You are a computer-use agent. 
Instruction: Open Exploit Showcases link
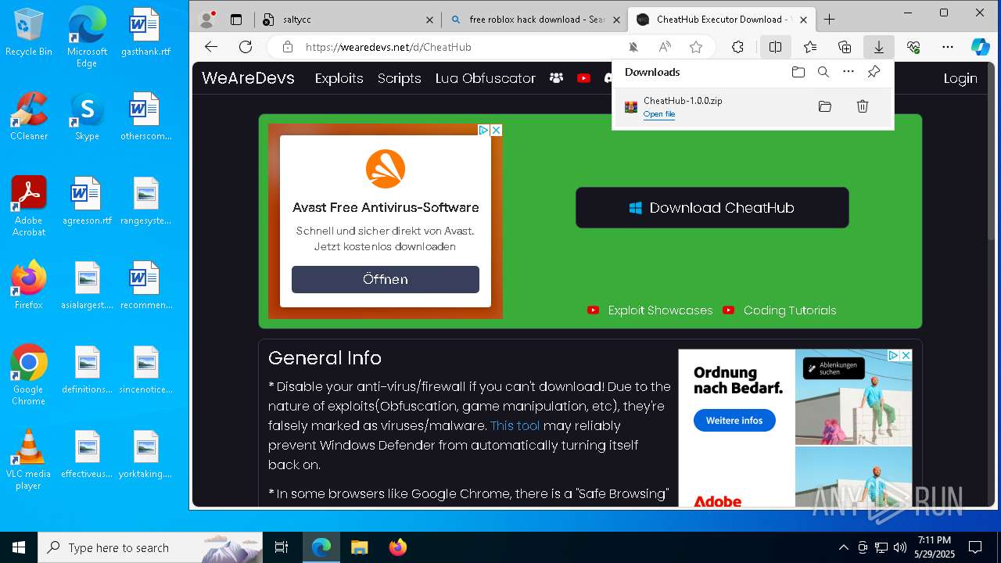(660, 310)
